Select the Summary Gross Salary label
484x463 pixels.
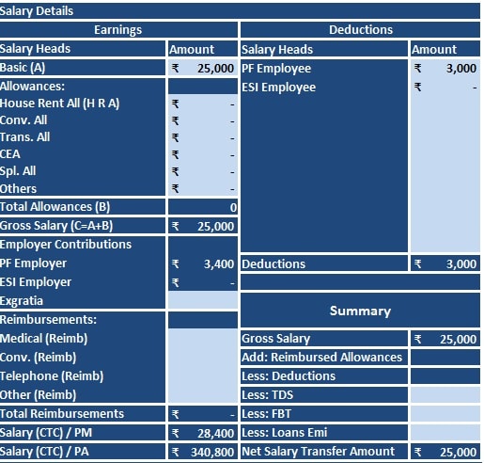[x=324, y=339]
